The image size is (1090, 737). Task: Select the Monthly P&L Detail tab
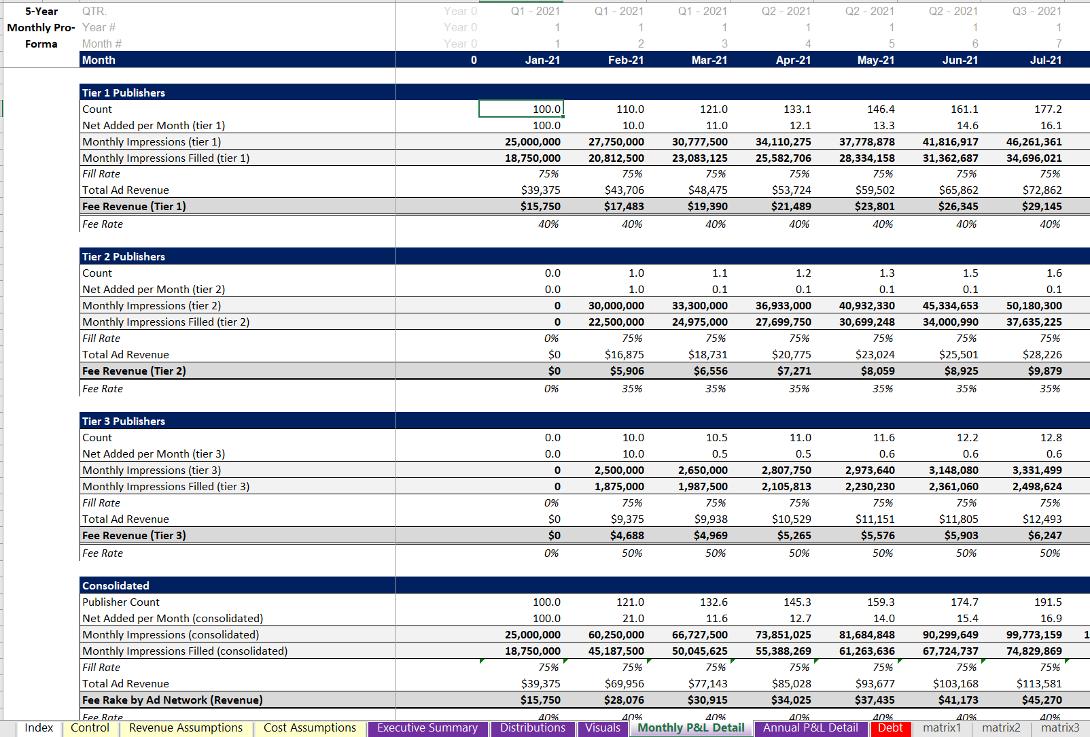click(x=690, y=728)
